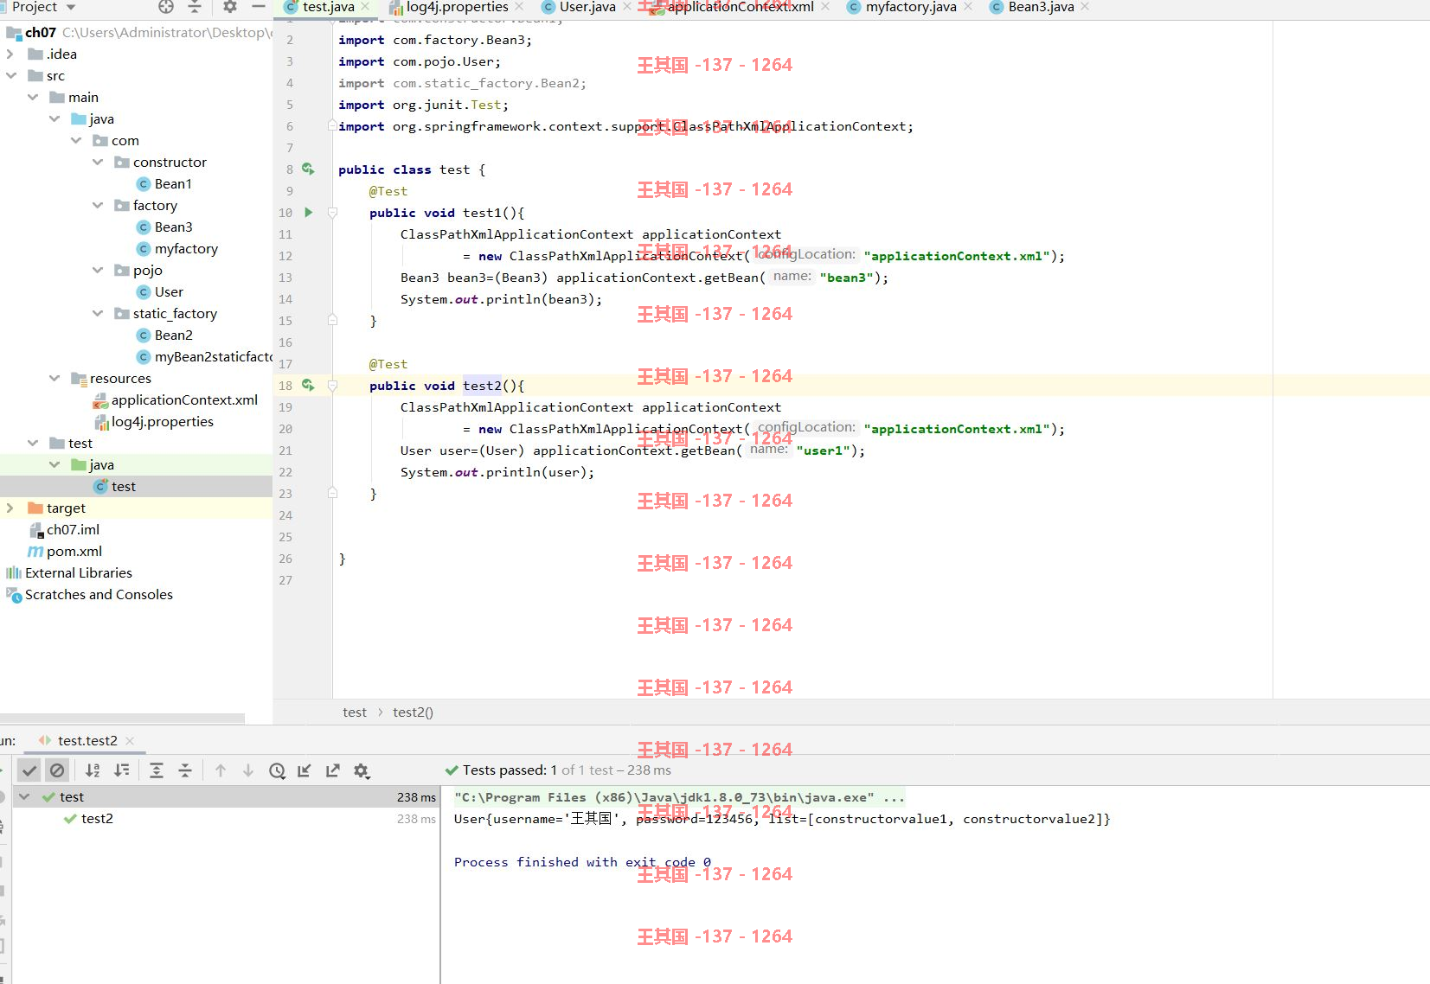
Task: Select ch07.iml file
Action: [73, 529]
